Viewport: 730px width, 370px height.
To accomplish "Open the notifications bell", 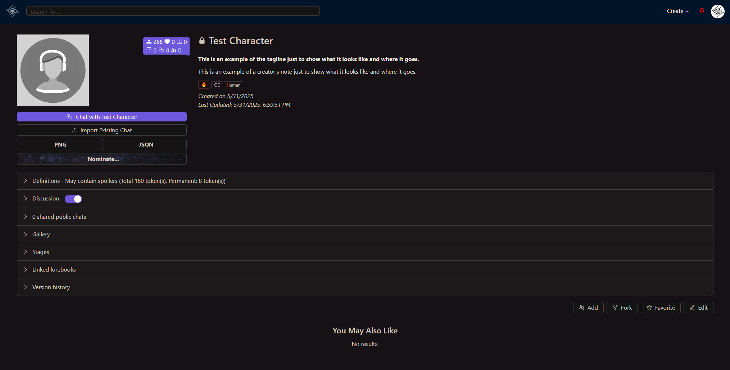I will (x=702, y=11).
